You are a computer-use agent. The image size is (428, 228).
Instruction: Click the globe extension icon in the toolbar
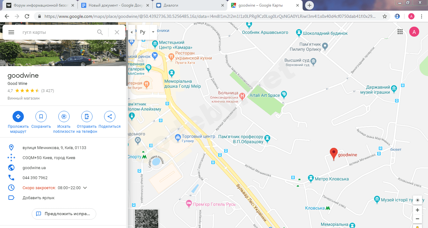coord(397,16)
